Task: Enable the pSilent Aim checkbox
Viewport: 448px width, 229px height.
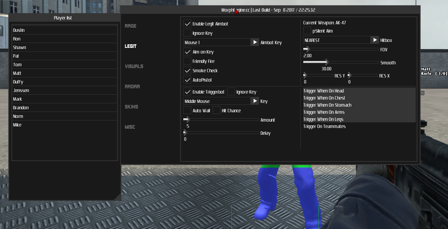Action: (x=307, y=31)
